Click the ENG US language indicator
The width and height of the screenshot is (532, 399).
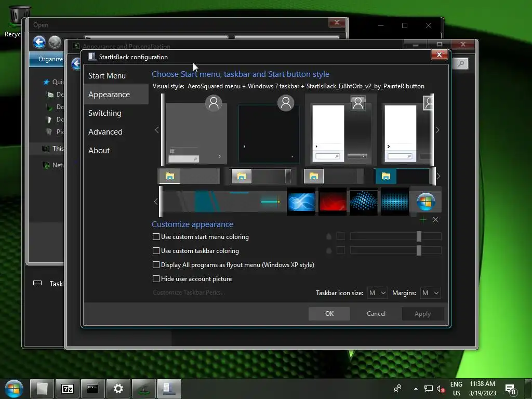pos(456,389)
